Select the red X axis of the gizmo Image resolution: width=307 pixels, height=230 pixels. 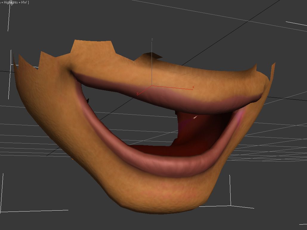point(172,87)
